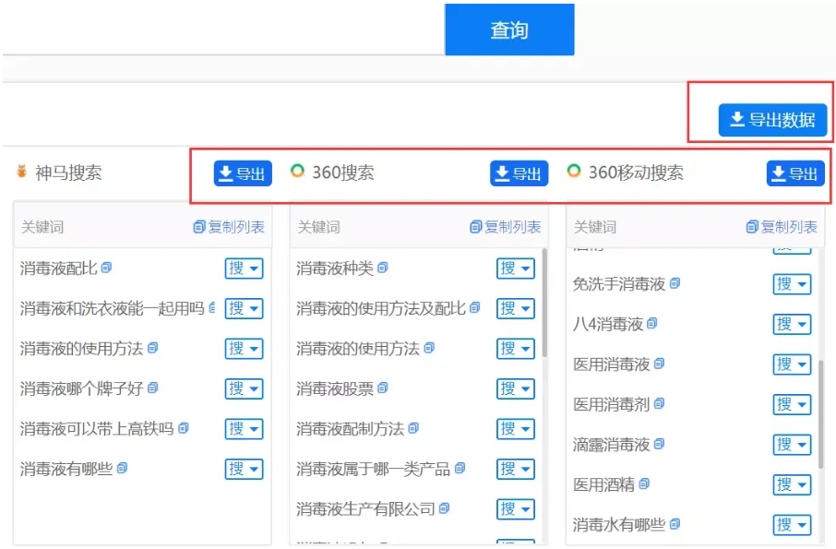Click the 360移动搜索 column title
Screen dimensions: 836x549
[636, 173]
